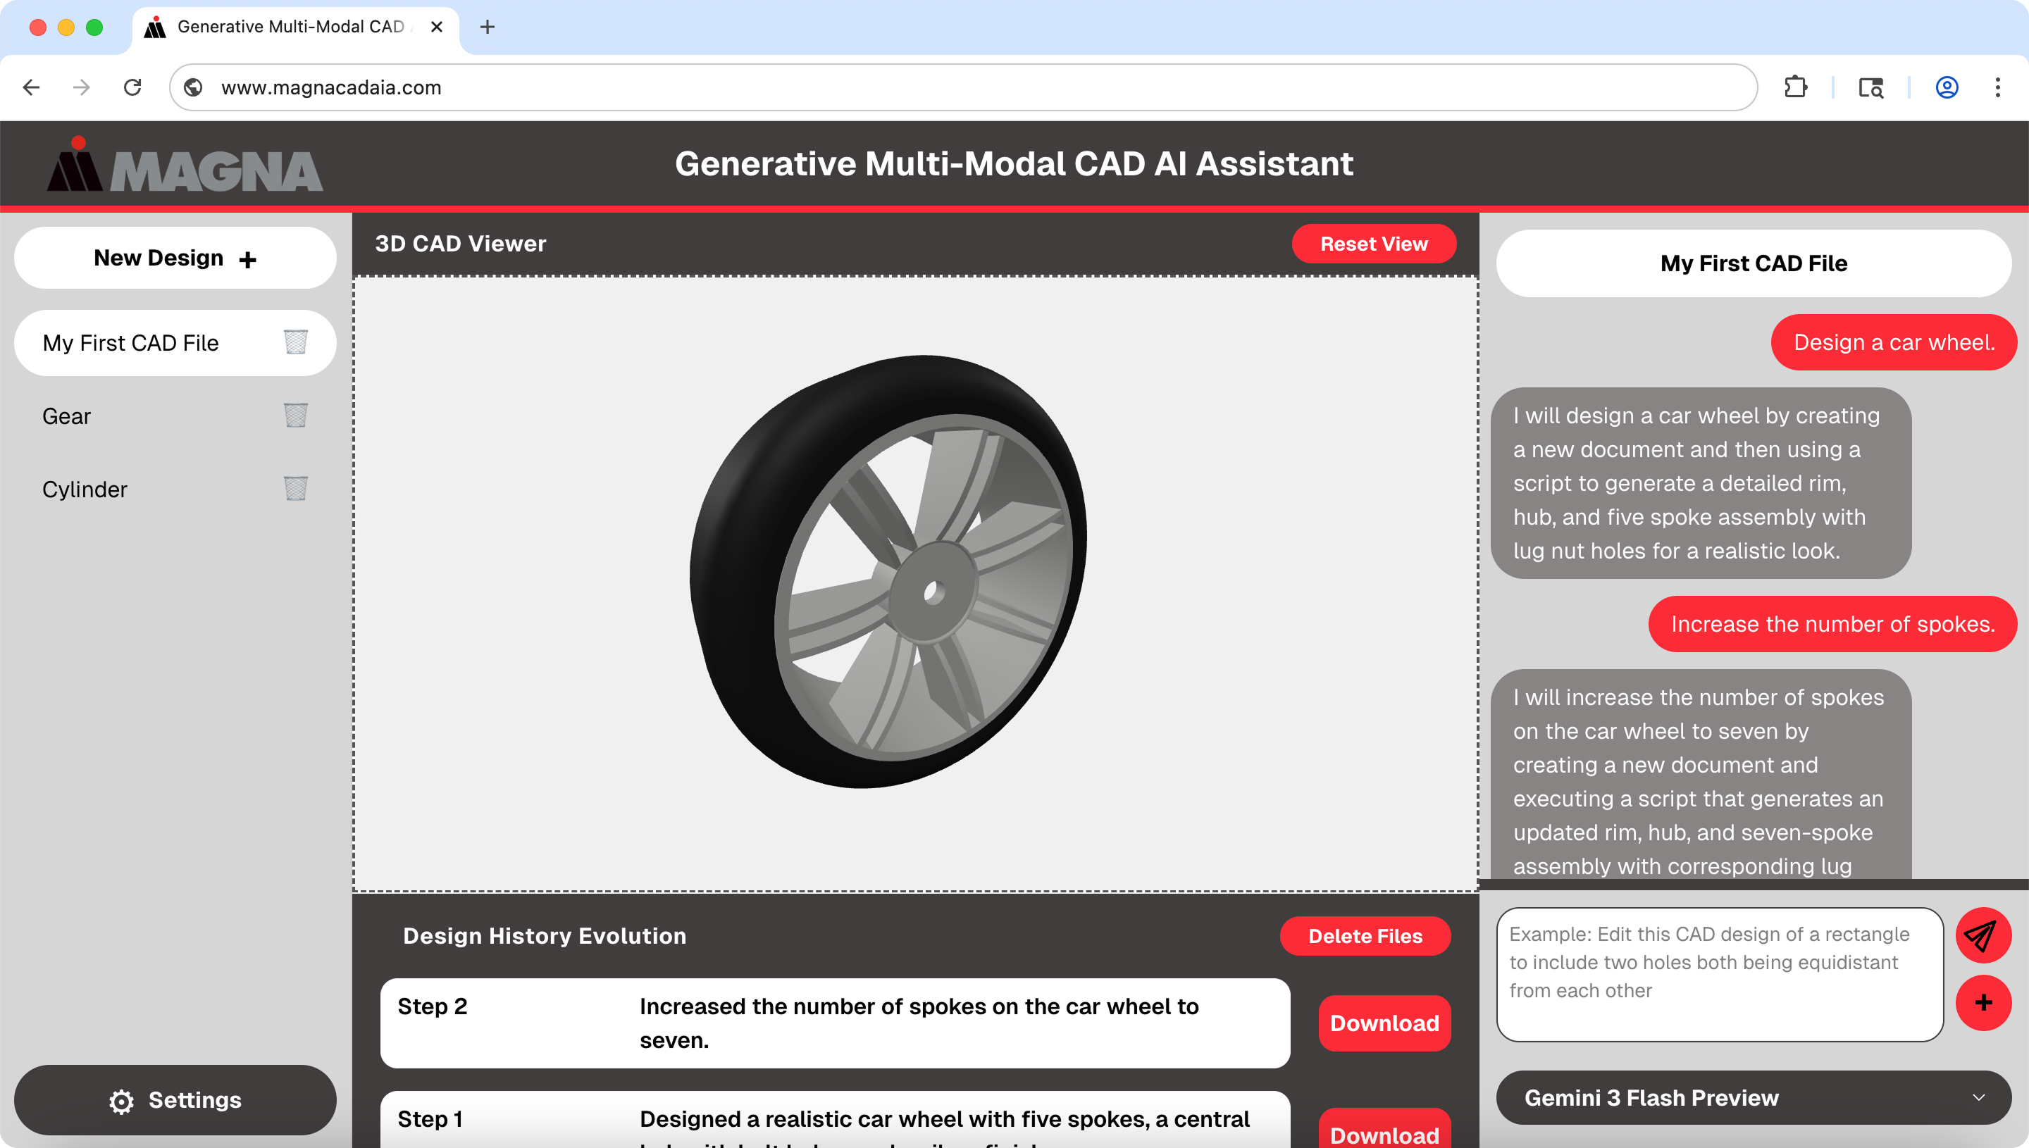The width and height of the screenshot is (2029, 1148).
Task: Select the Gear design in sidebar
Action: click(x=67, y=416)
